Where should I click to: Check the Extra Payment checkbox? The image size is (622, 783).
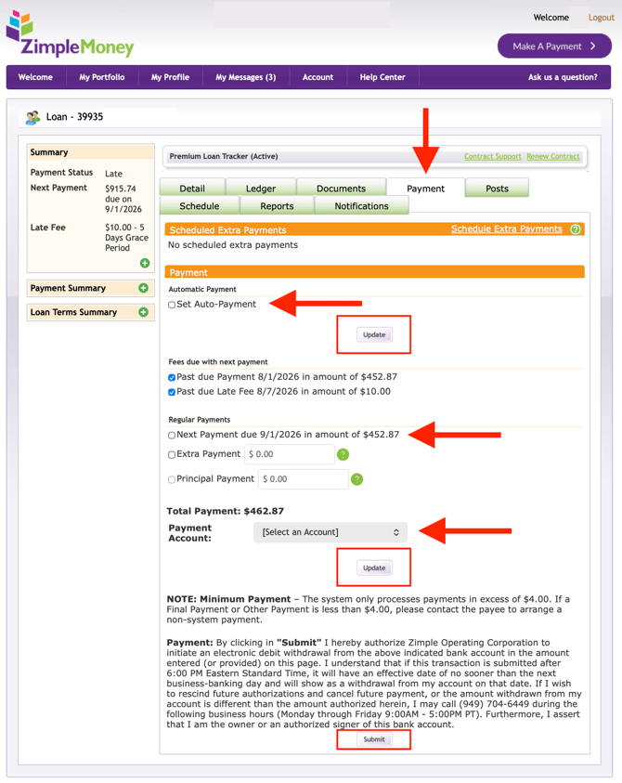click(172, 454)
